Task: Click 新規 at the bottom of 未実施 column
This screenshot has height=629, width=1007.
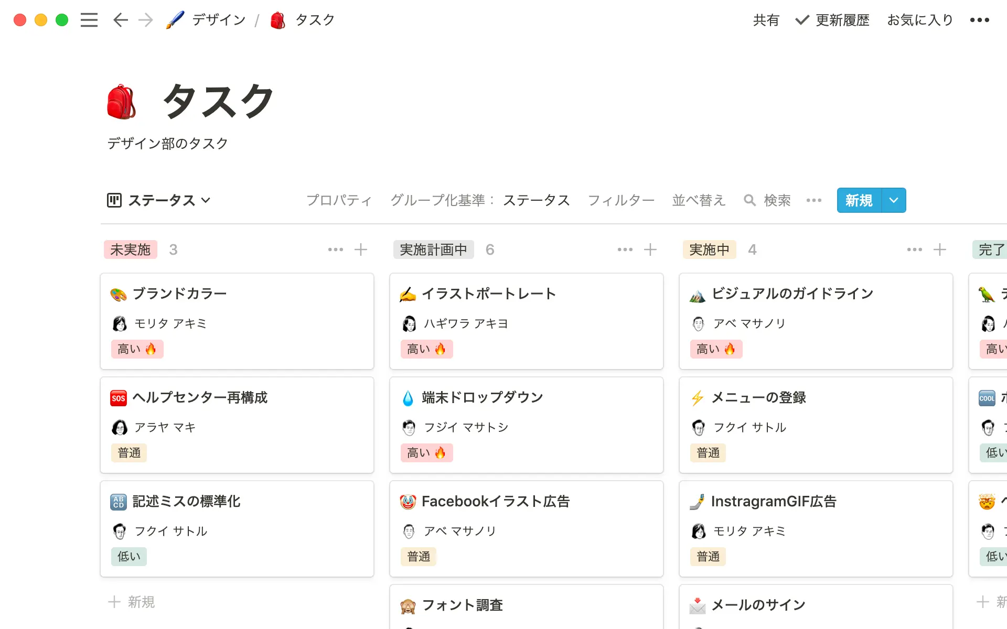Action: coord(131,602)
